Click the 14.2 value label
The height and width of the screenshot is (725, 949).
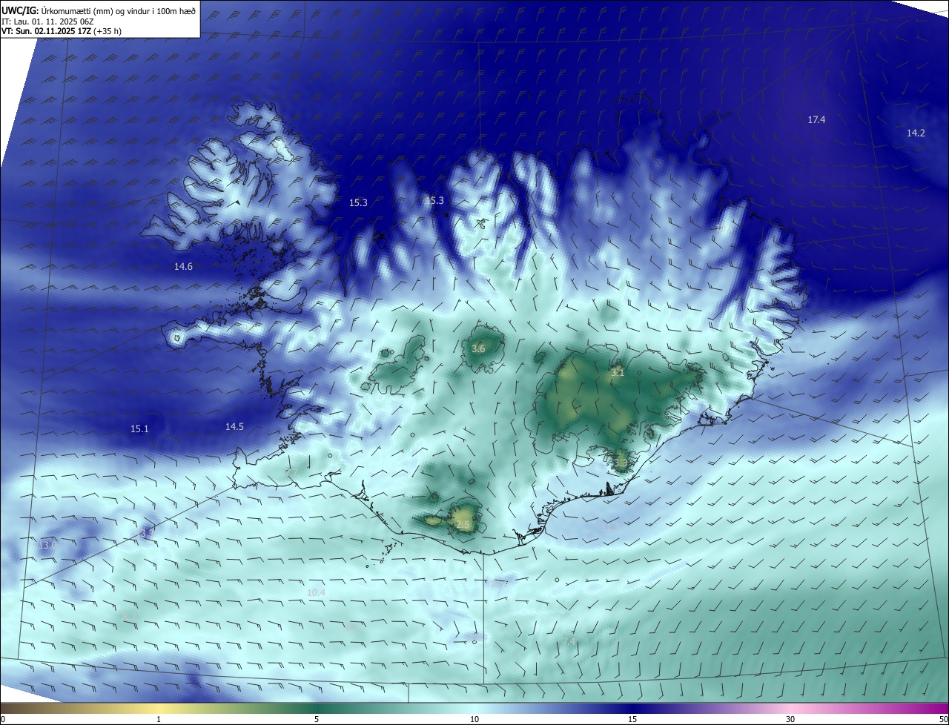tap(916, 133)
